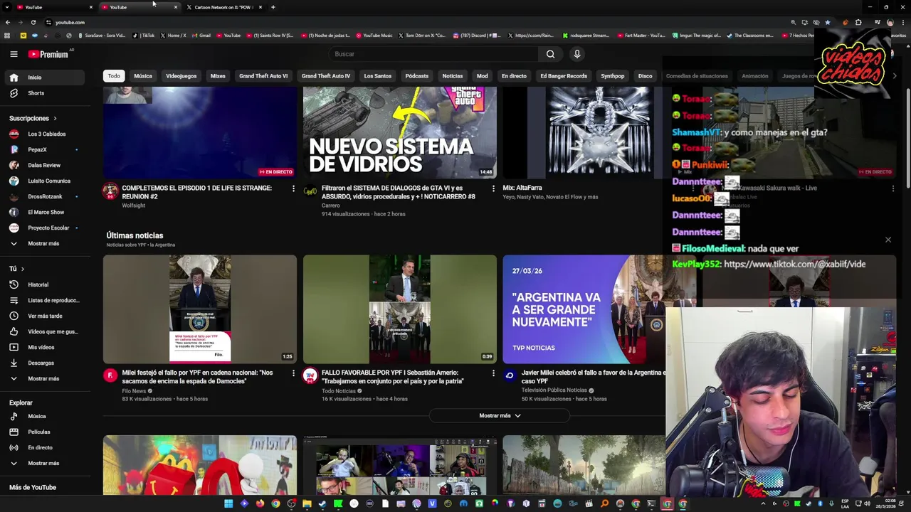Select the Los Santos chip

click(377, 76)
